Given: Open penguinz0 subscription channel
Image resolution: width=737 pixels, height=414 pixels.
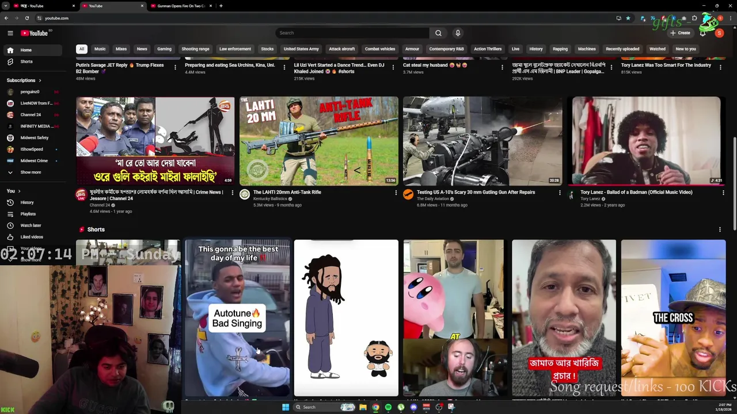Looking at the screenshot, I should 33,92.
